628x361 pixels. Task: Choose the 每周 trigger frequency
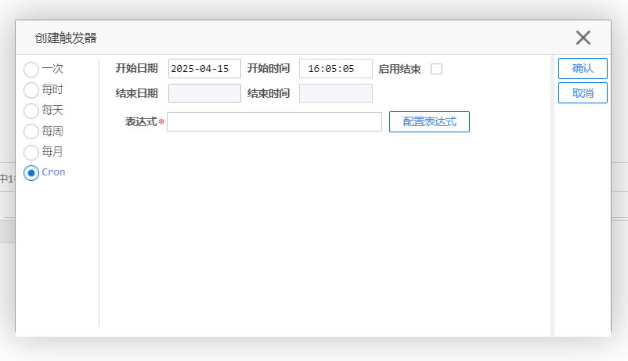(x=31, y=132)
